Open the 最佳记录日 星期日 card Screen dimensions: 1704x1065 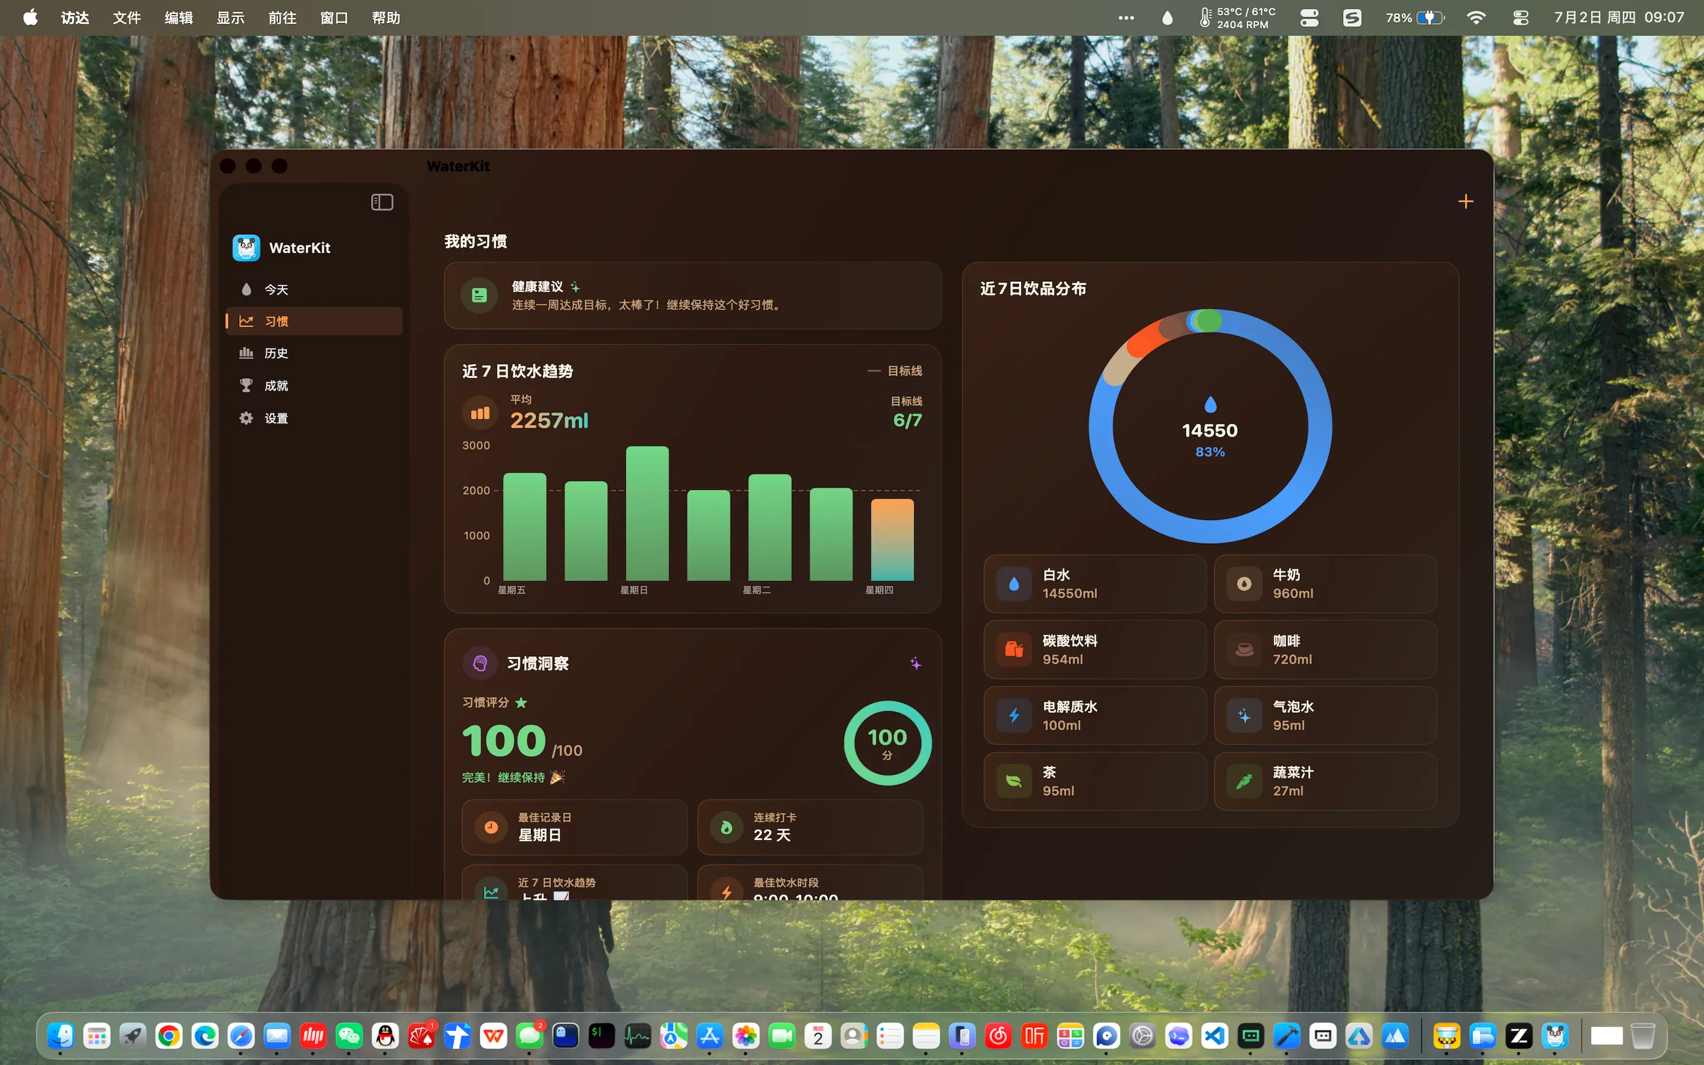pyautogui.click(x=575, y=827)
